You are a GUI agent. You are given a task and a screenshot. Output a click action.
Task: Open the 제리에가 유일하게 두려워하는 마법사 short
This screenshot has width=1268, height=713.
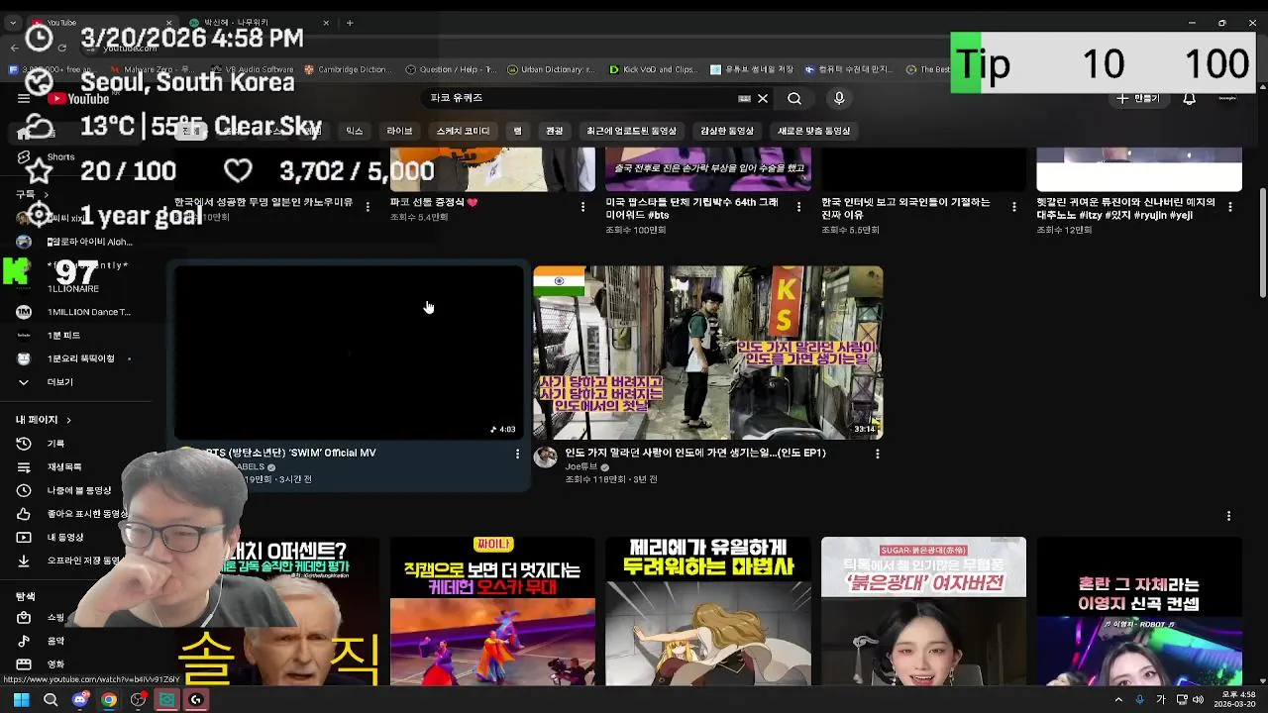(x=708, y=611)
